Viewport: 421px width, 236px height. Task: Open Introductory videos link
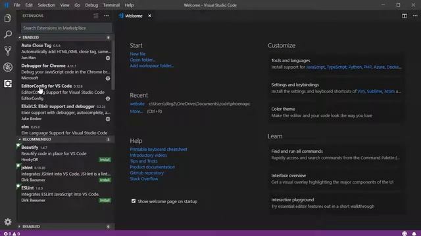tap(148, 155)
